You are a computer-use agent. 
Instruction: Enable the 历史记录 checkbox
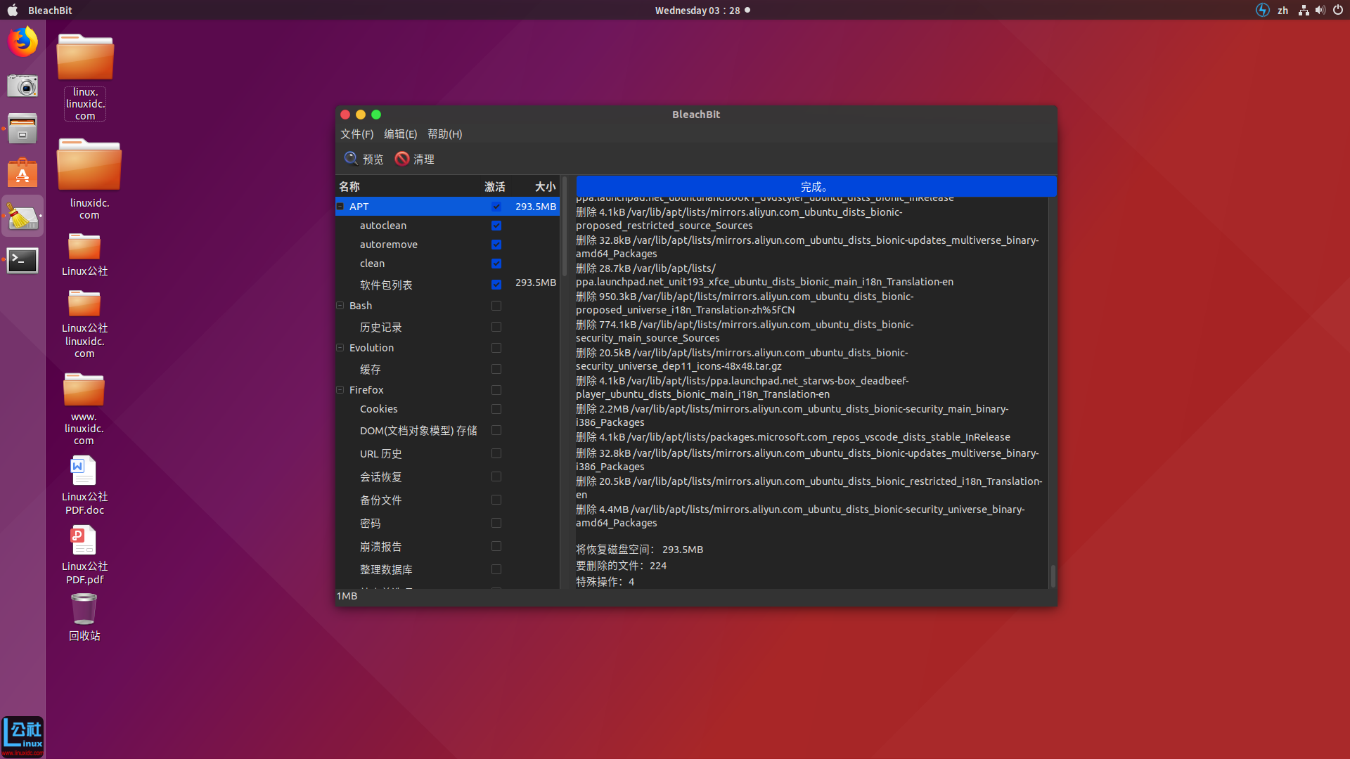pos(496,327)
